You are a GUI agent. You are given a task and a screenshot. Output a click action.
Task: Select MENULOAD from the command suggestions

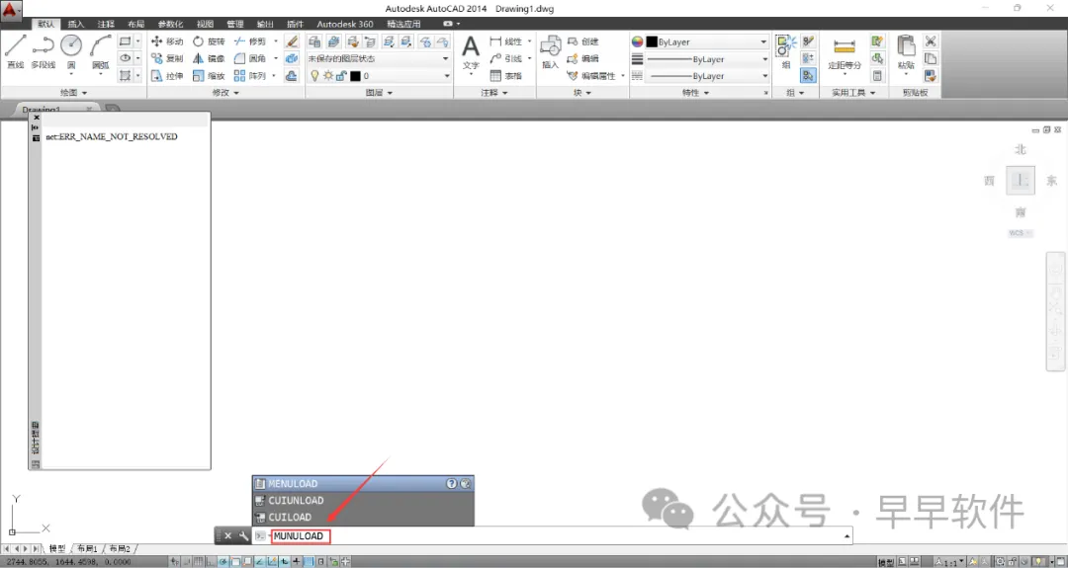tap(363, 484)
